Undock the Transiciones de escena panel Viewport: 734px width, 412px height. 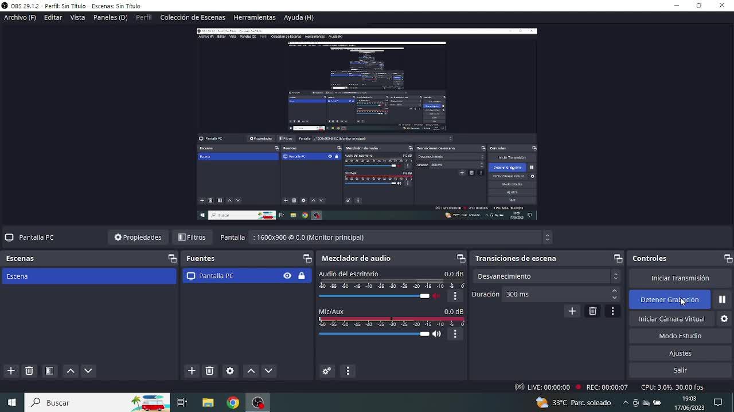coord(618,259)
